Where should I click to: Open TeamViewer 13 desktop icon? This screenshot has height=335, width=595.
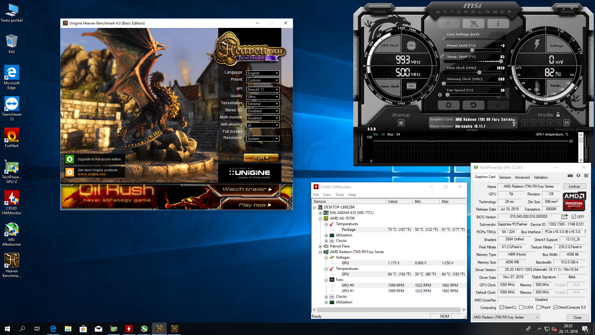12,109
